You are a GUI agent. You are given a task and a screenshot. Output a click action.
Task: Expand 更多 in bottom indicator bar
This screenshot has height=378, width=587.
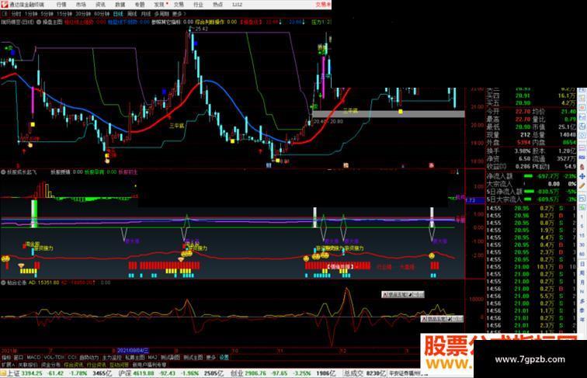[210, 358]
